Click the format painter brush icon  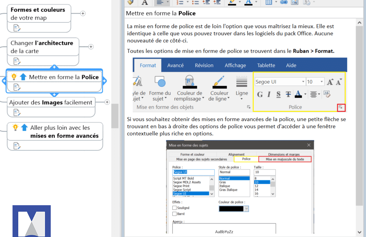point(130,2)
